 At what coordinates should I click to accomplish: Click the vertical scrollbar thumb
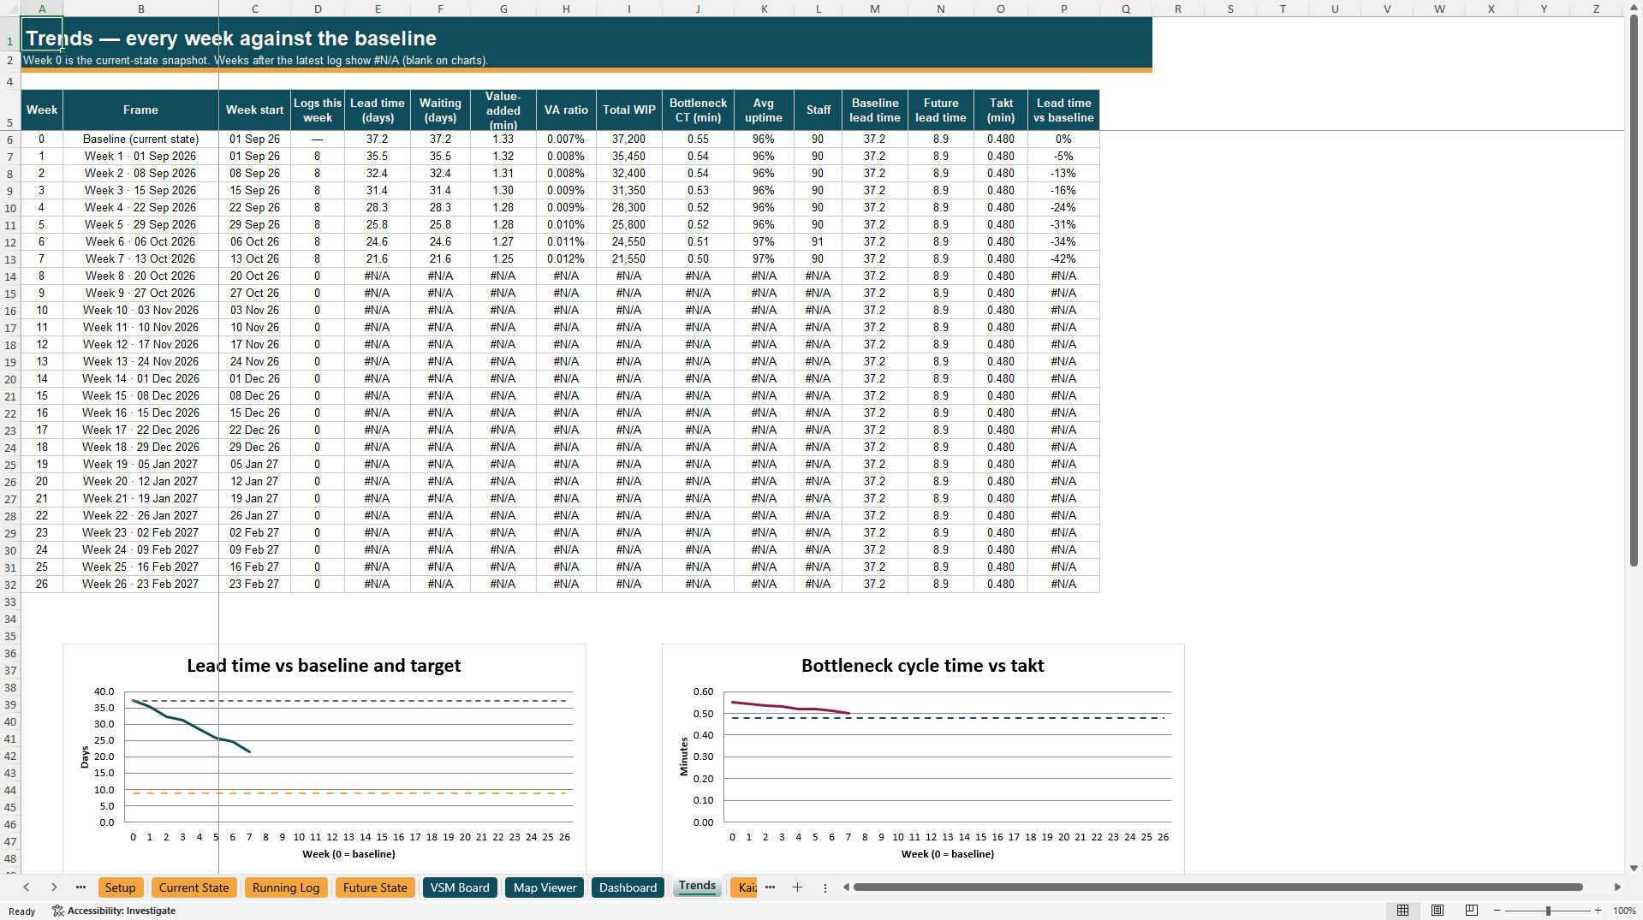click(1634, 291)
